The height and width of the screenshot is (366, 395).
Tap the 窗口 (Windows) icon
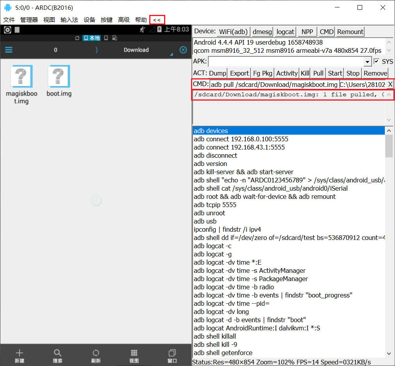(172, 353)
